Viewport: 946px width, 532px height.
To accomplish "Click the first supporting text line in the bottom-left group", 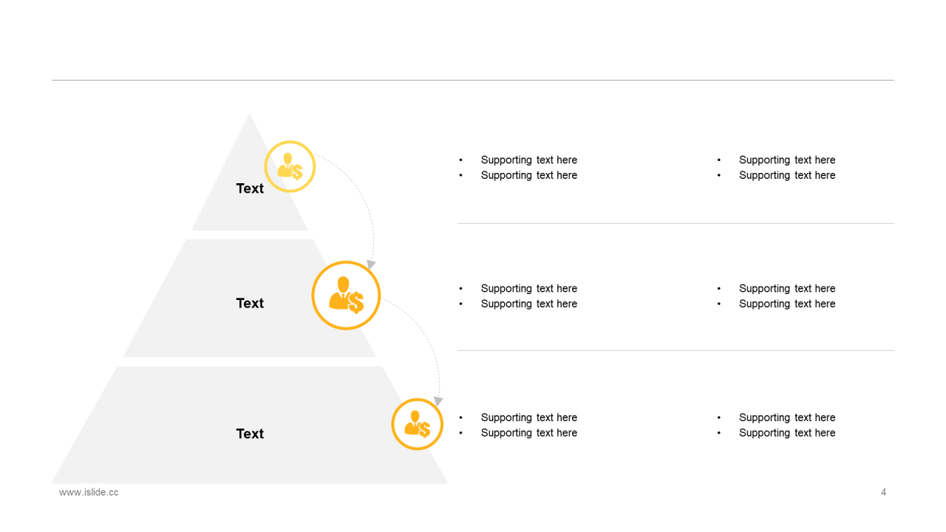I will click(528, 417).
